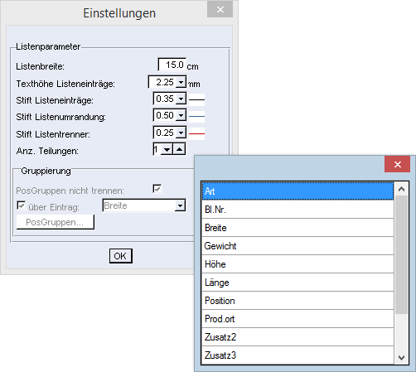Viewport: 416px width, 372px height.
Task: Select Zusatz2 entry in the list
Action: point(297,337)
